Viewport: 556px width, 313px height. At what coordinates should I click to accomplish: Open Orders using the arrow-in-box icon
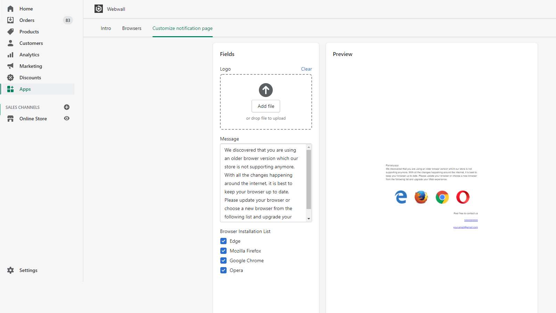click(10, 20)
